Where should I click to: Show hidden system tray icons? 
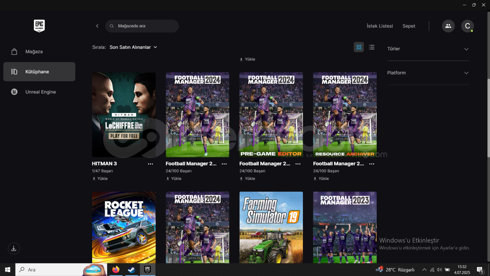coord(424,270)
